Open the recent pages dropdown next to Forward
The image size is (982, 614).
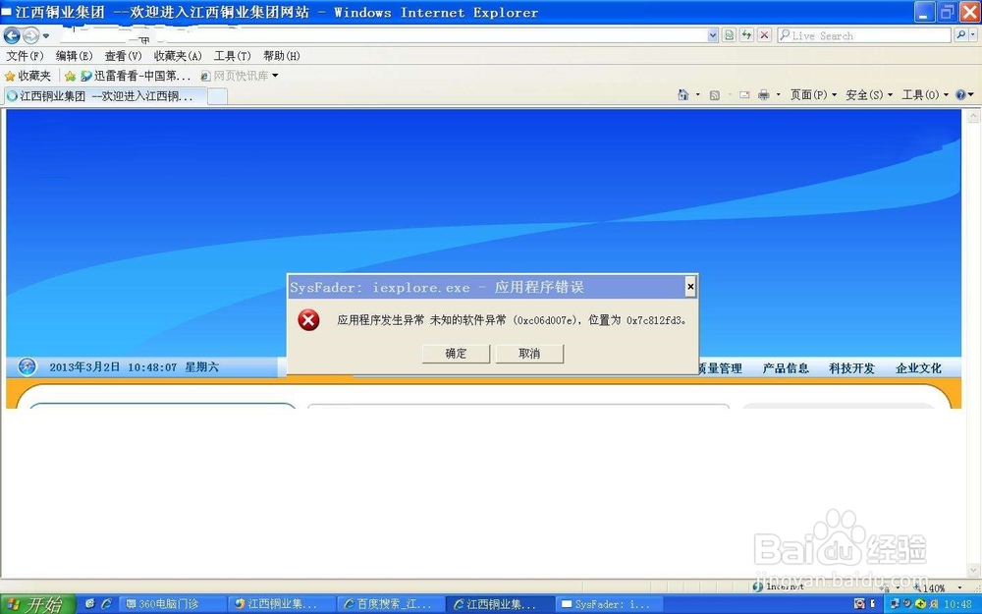tap(46, 35)
